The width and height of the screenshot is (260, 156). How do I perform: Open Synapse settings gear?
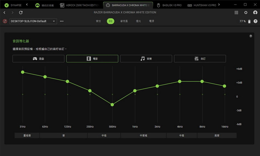tap(246, 12)
